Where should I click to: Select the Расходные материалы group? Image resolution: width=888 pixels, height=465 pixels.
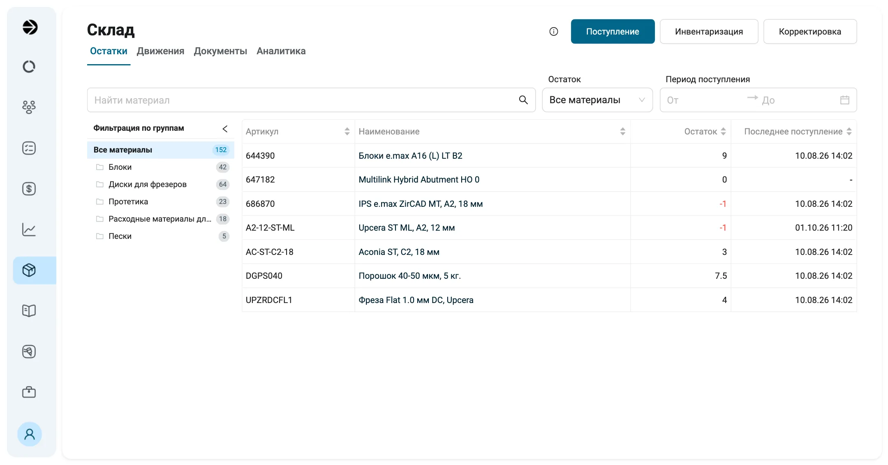tap(161, 219)
